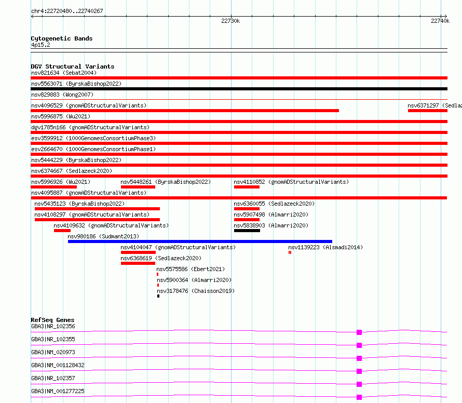462x403 pixels.
Task: Click the chr4:22720480..22740267 coordinates
Action: pyautogui.click(x=67, y=11)
